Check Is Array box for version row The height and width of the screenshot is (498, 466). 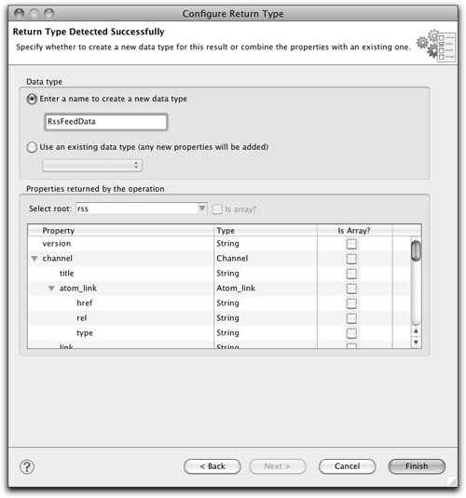tap(351, 244)
